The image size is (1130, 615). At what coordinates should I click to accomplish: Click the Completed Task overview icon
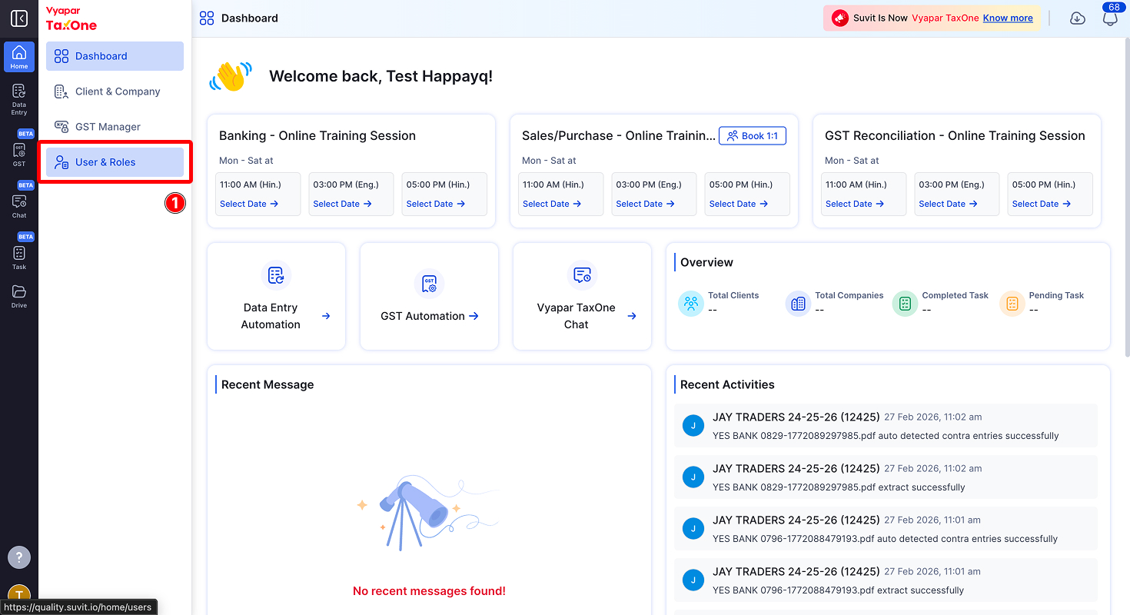pos(905,304)
